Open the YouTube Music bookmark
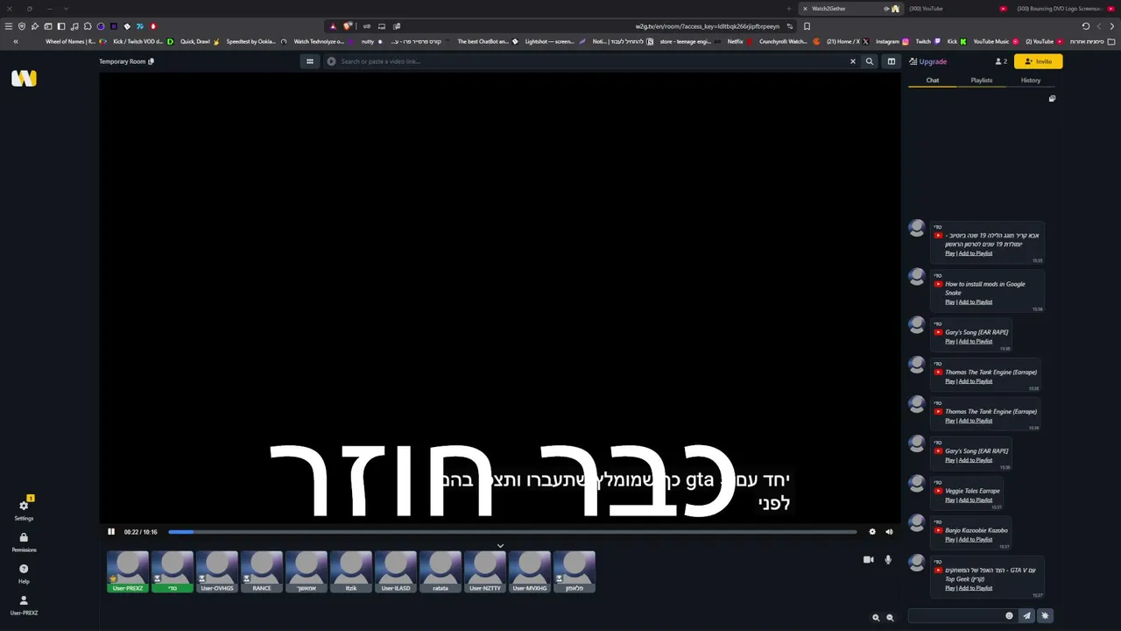Screen dimensions: 1121x631 (x=996, y=41)
